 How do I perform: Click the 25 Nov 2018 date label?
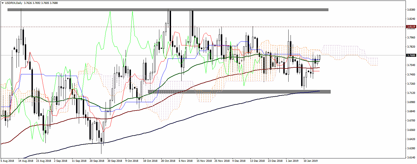pyautogui.click(x=221, y=161)
